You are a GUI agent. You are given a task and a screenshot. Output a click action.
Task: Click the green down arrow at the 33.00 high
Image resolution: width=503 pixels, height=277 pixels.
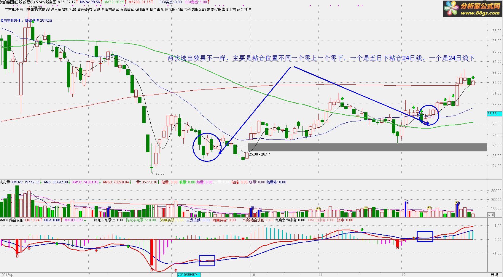point(473,78)
